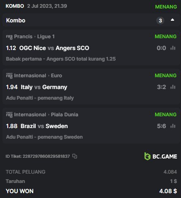Click FIFA penalty icon beside Internasional Euro
This screenshot has height=198, width=181.
(9, 76)
